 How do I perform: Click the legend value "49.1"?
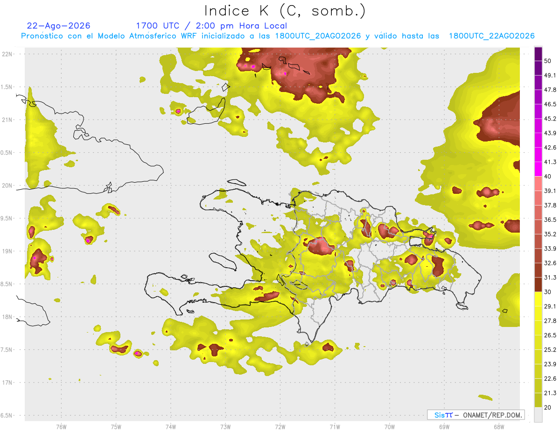point(550,75)
